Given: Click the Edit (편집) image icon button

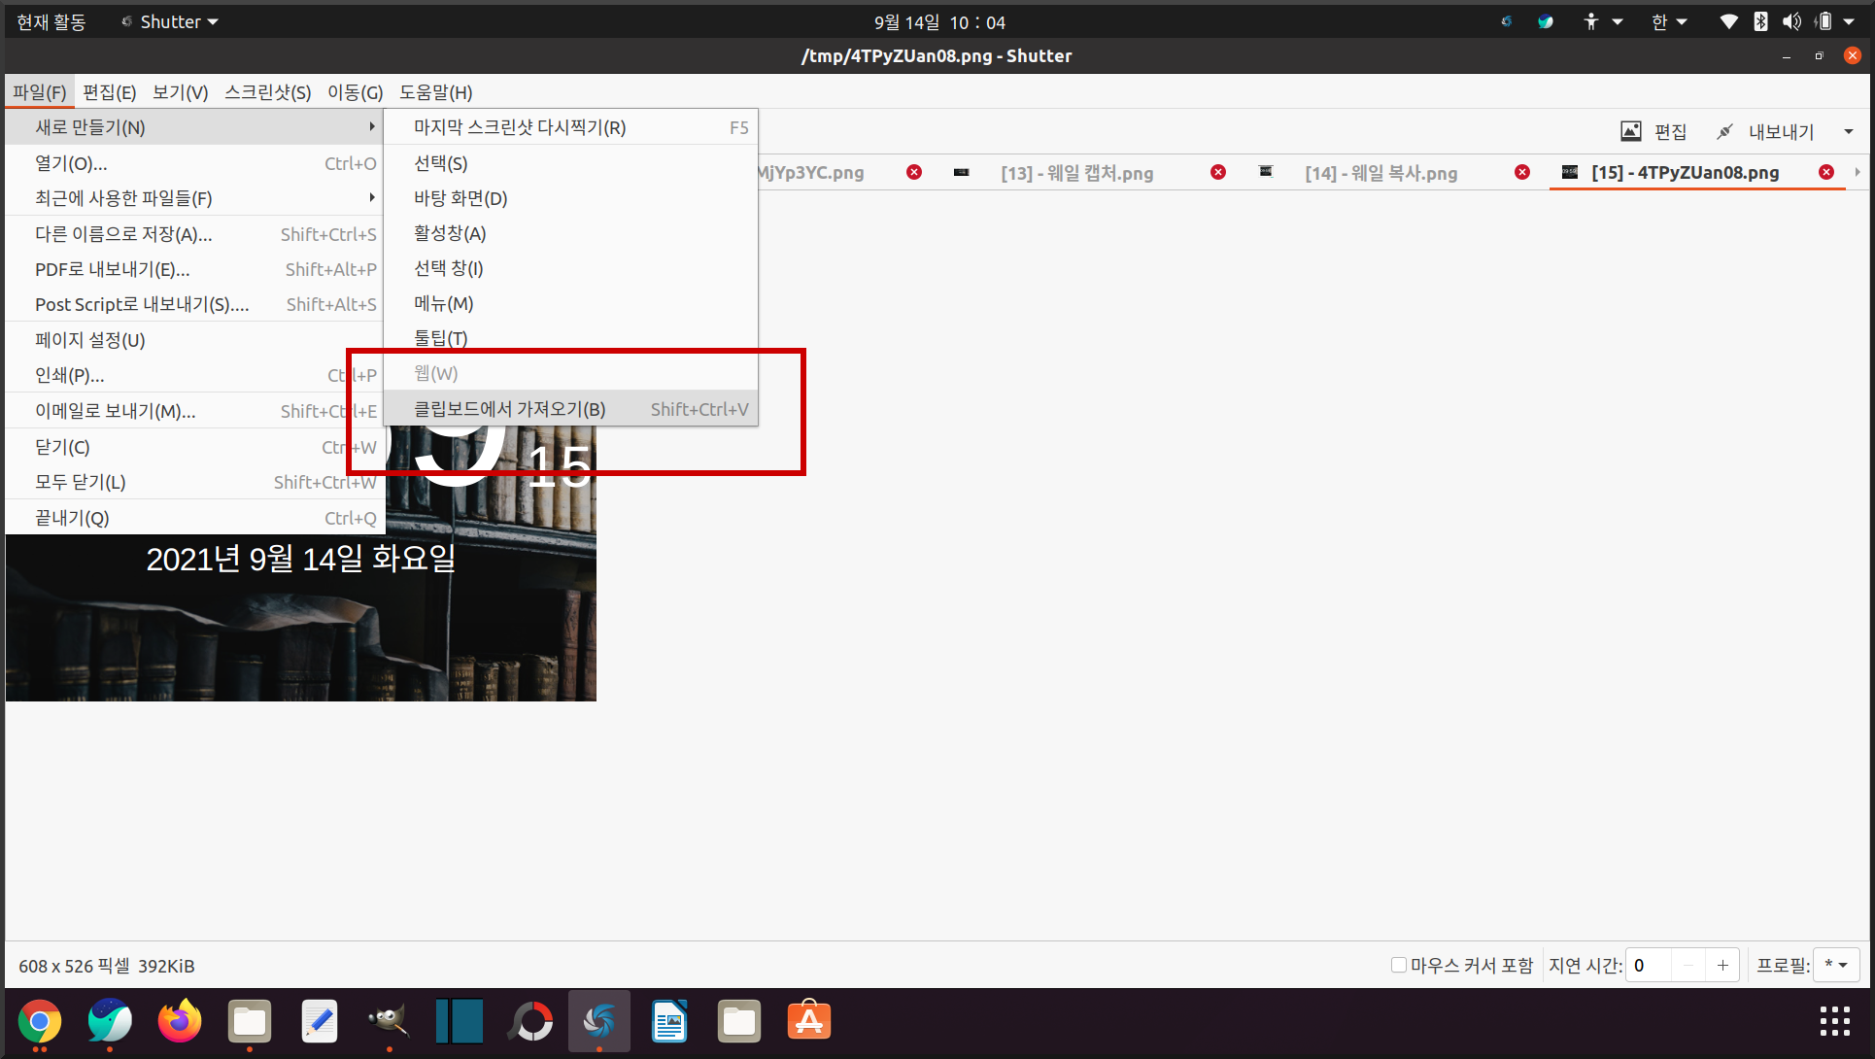Looking at the screenshot, I should click(x=1631, y=131).
